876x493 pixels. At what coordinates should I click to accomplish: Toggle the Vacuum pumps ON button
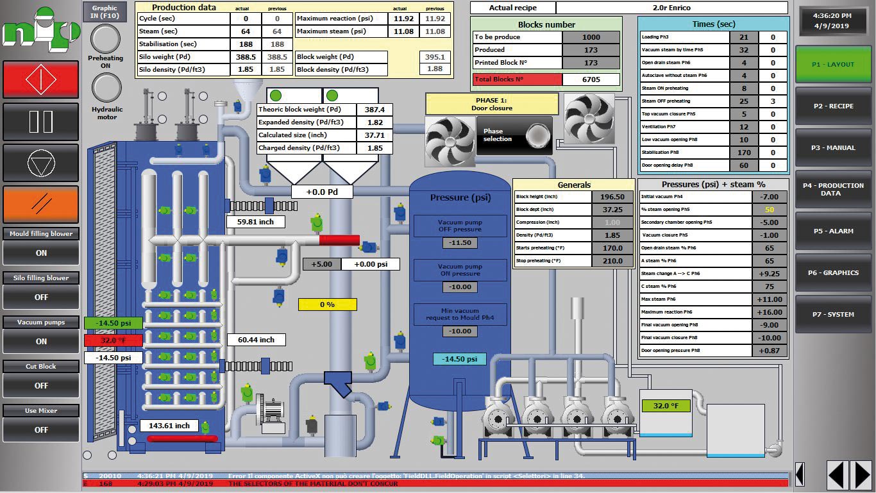pyautogui.click(x=41, y=341)
